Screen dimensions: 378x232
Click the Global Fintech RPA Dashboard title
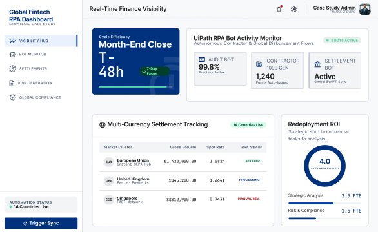click(31, 15)
